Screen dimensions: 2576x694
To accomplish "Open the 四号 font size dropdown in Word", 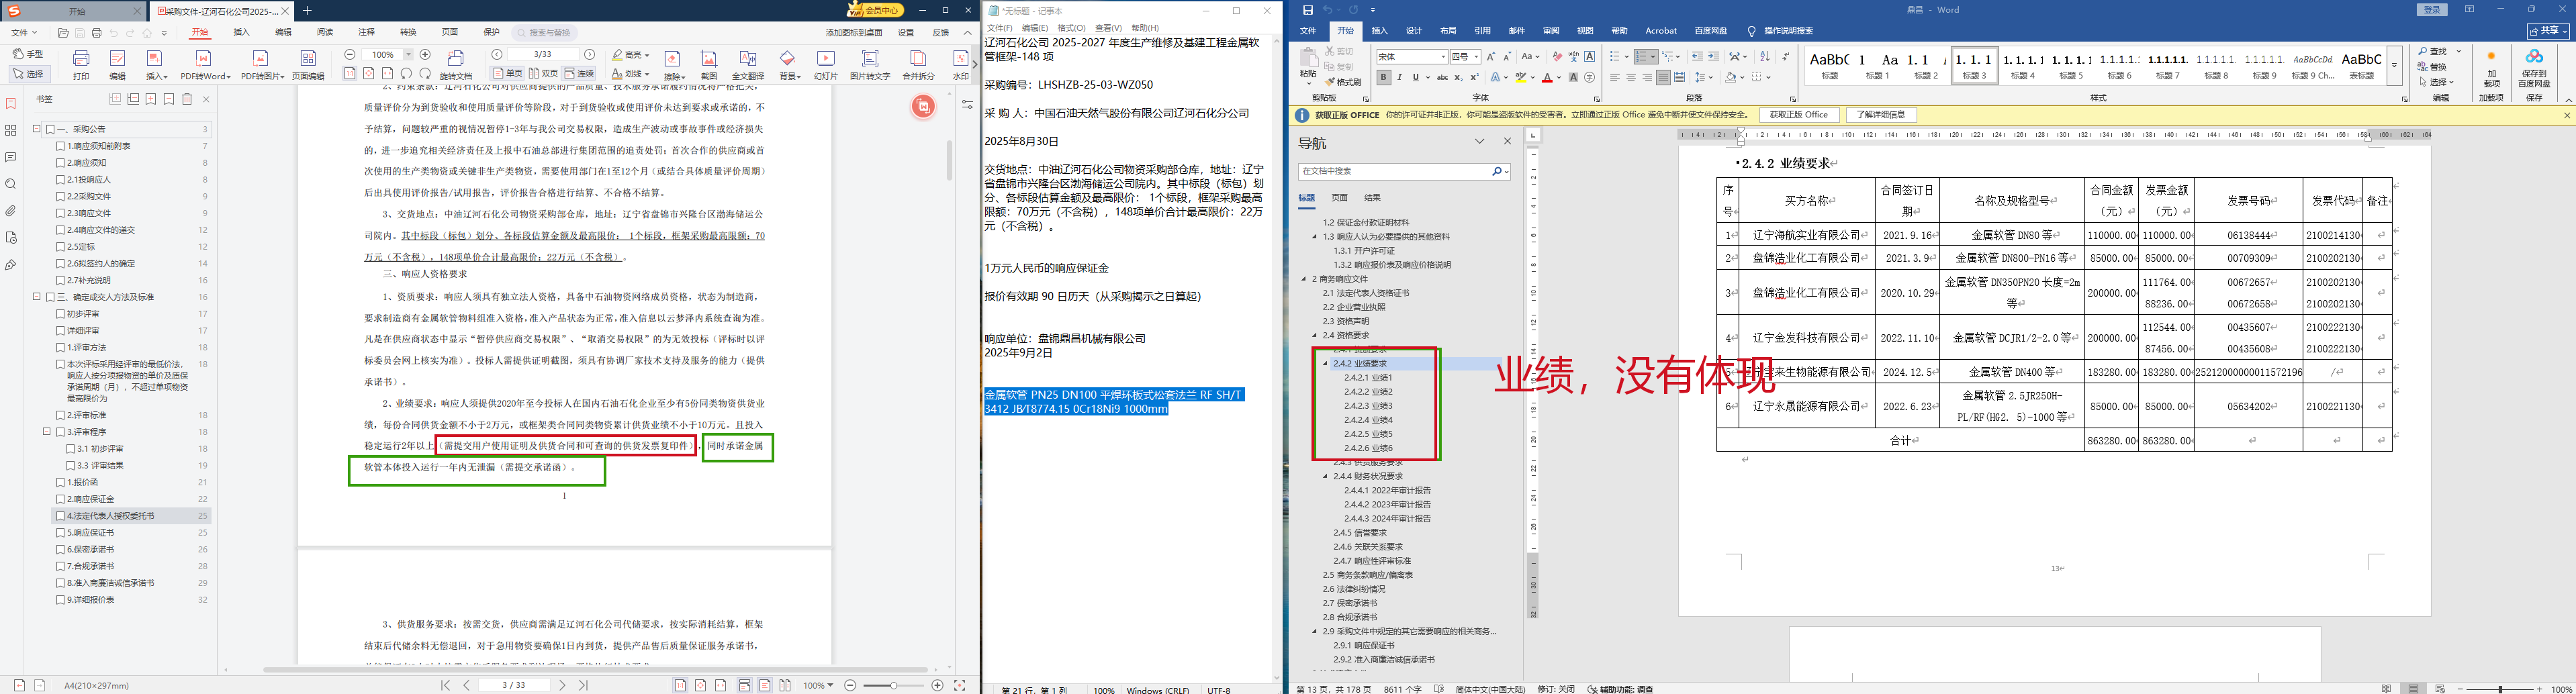I will point(1476,57).
